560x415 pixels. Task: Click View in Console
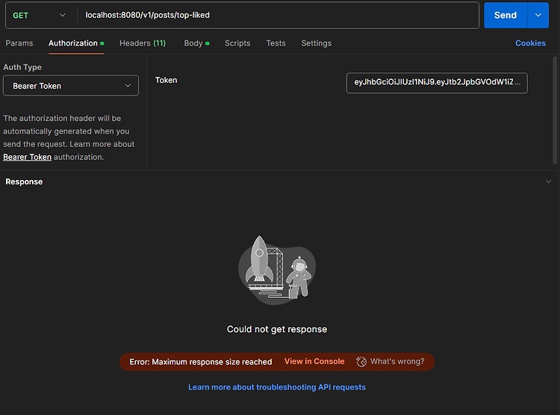[314, 361]
